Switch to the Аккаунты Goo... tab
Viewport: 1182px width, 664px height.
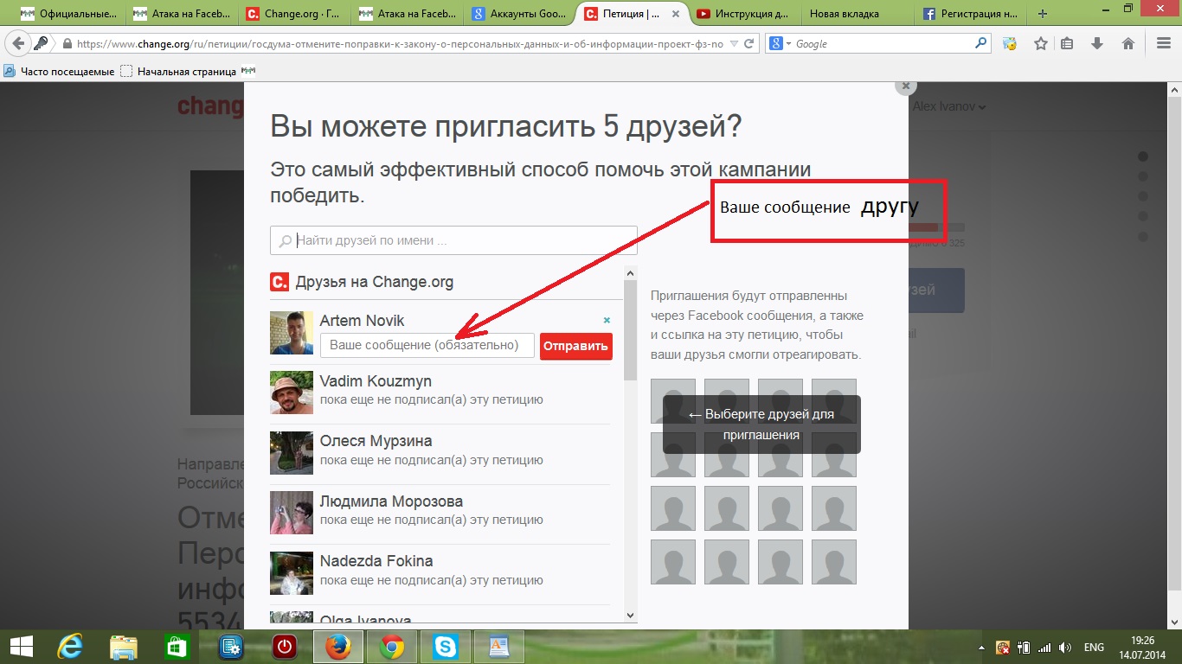[521, 14]
